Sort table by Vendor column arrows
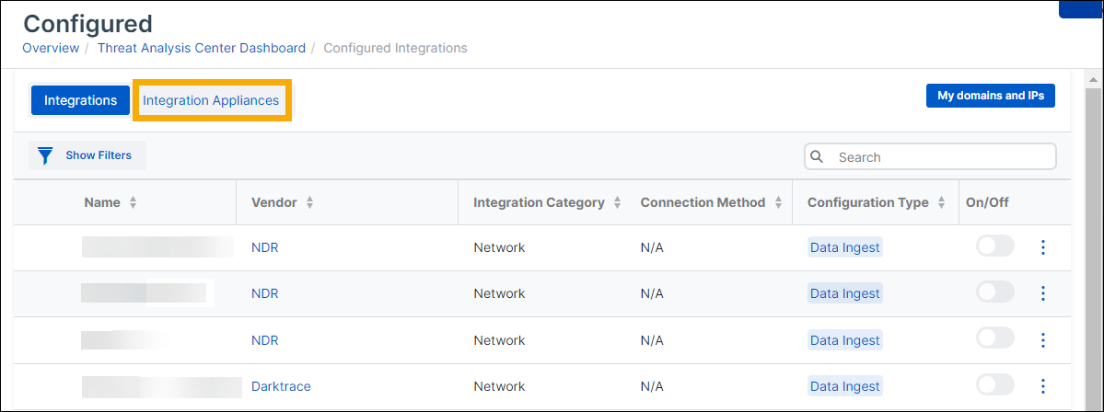 pyautogui.click(x=309, y=202)
